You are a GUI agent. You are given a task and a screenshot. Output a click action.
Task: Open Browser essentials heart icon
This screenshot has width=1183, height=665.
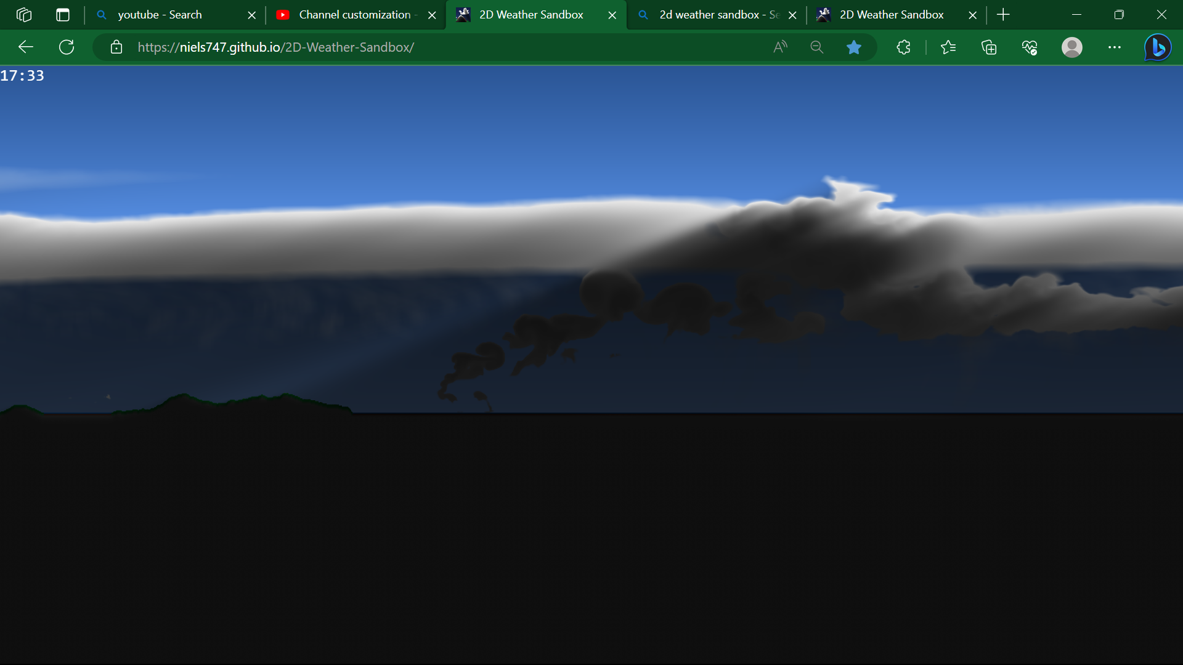[1031, 47]
